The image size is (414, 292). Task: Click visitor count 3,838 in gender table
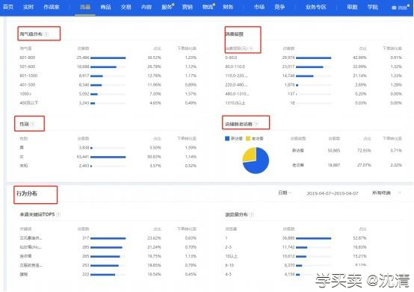84,148
